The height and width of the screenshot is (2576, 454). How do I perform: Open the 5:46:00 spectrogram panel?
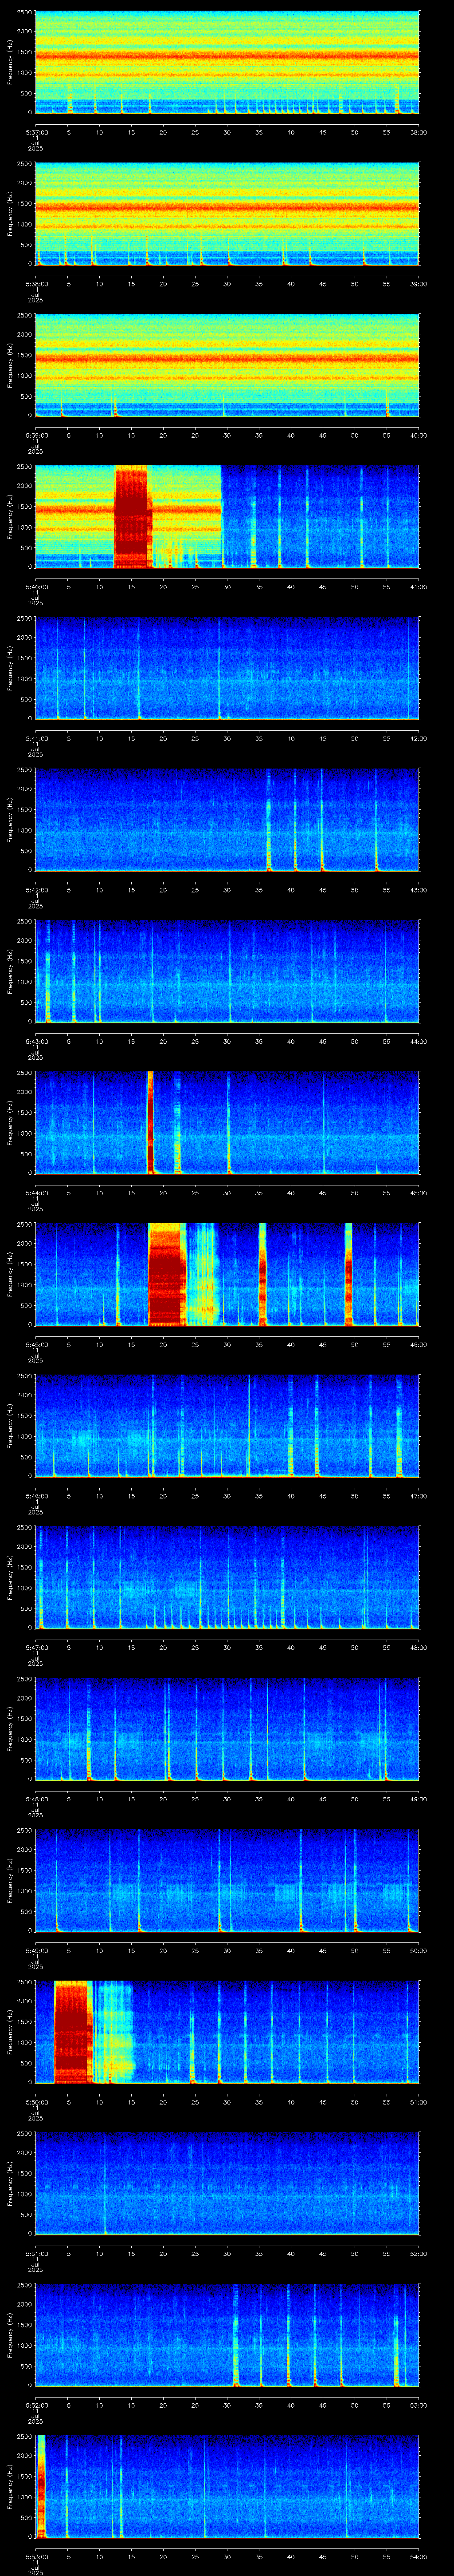[x=227, y=1425]
